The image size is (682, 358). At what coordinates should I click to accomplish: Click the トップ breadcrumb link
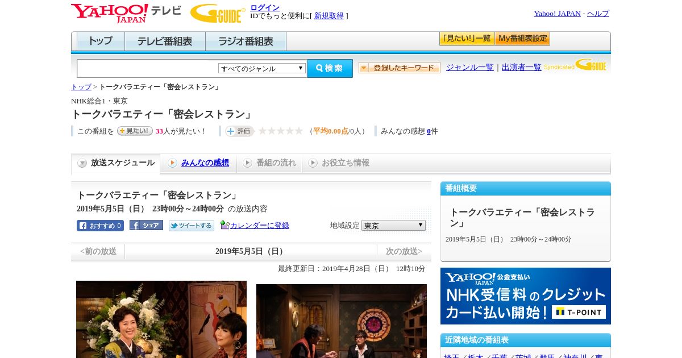(x=81, y=87)
